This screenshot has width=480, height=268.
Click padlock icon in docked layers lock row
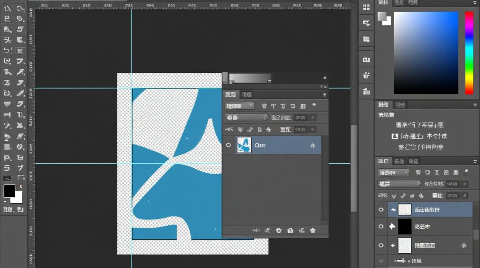point(412,196)
